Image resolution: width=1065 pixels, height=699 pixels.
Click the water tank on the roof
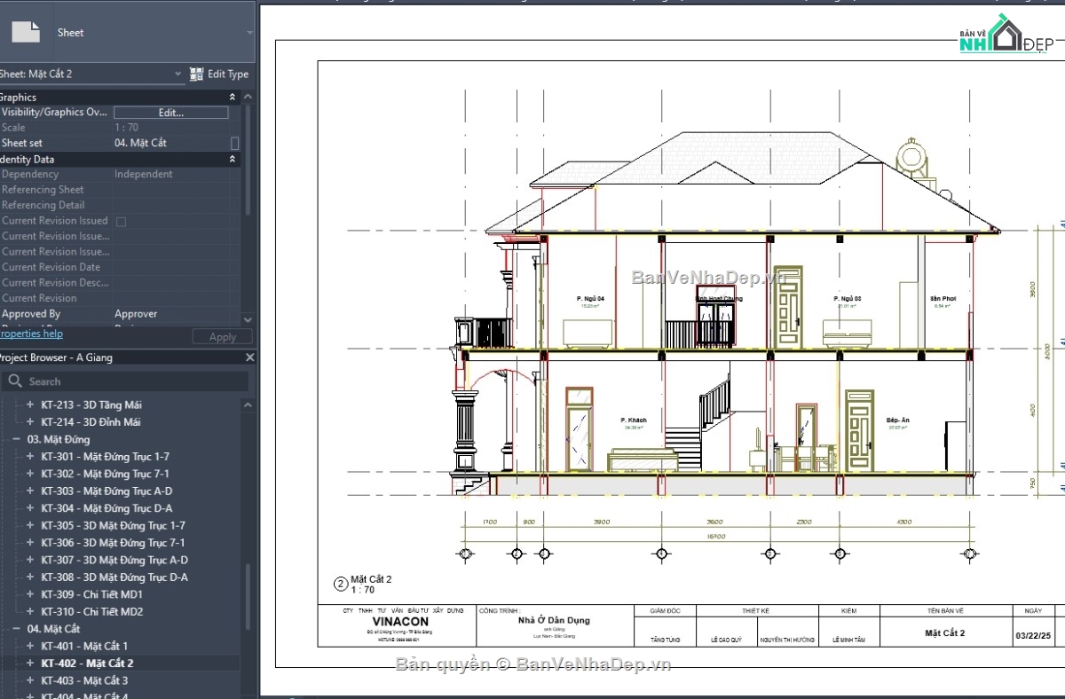[x=911, y=157]
